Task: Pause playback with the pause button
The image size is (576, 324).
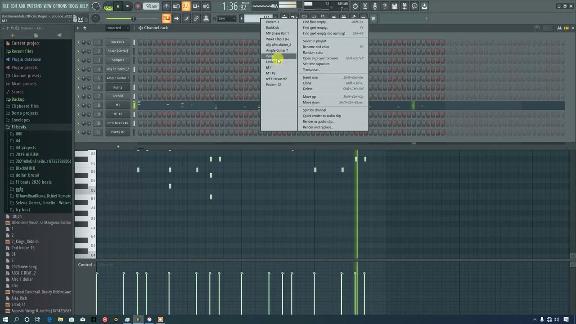Action: (118, 6)
